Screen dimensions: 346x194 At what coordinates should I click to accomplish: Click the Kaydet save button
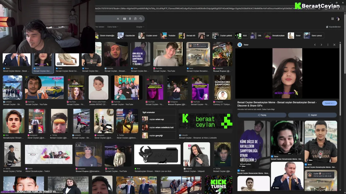[x=312, y=115]
